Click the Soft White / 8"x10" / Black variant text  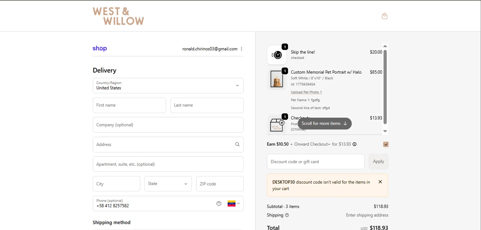pos(312,78)
